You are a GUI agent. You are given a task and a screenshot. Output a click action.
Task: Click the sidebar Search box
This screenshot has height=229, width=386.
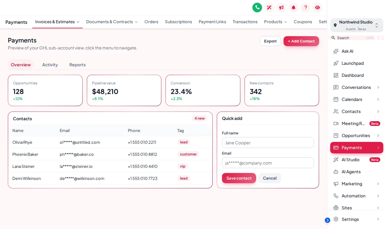click(x=353, y=38)
